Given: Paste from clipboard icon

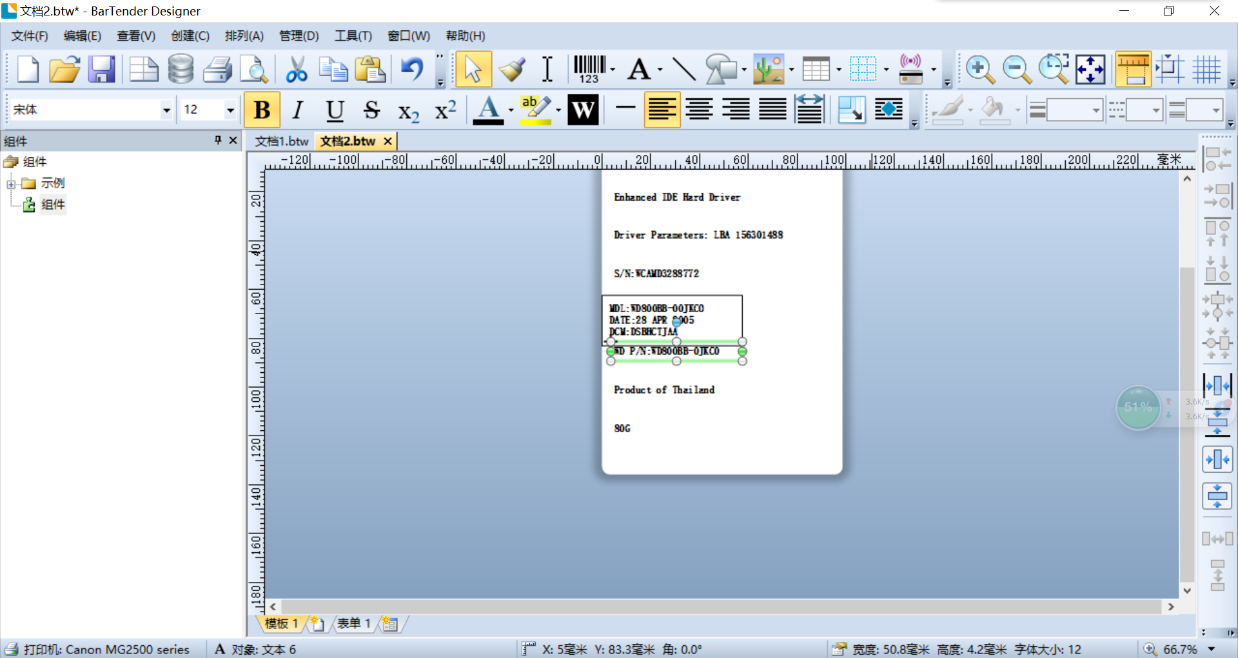Looking at the screenshot, I should pyautogui.click(x=370, y=70).
